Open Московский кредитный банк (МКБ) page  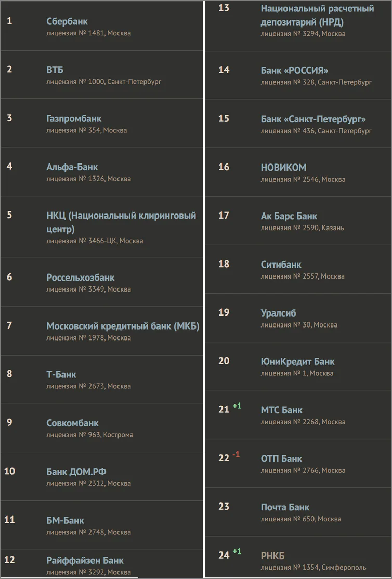[x=123, y=326]
